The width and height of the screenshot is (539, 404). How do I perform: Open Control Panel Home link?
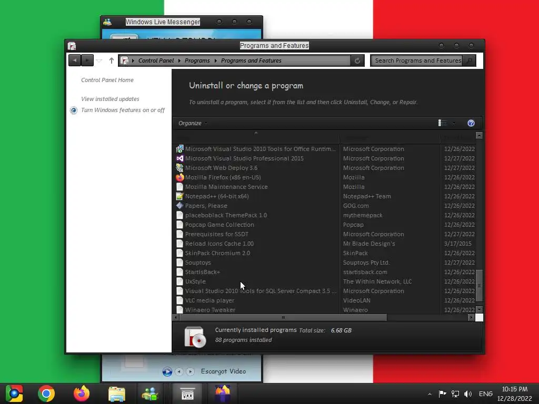click(107, 80)
